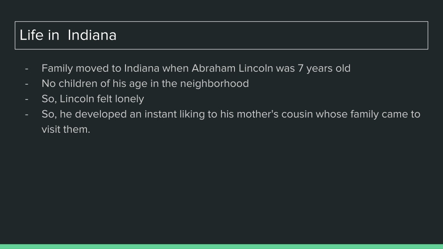The image size is (443, 249).
Task: Click the first bullet dash before 'Family moved'
Action: tap(26, 69)
